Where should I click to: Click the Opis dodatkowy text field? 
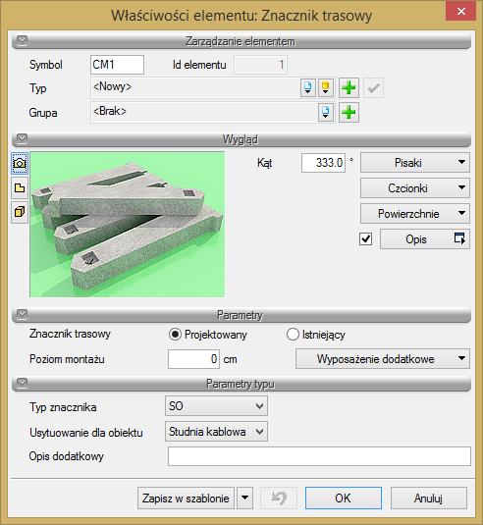click(x=319, y=456)
